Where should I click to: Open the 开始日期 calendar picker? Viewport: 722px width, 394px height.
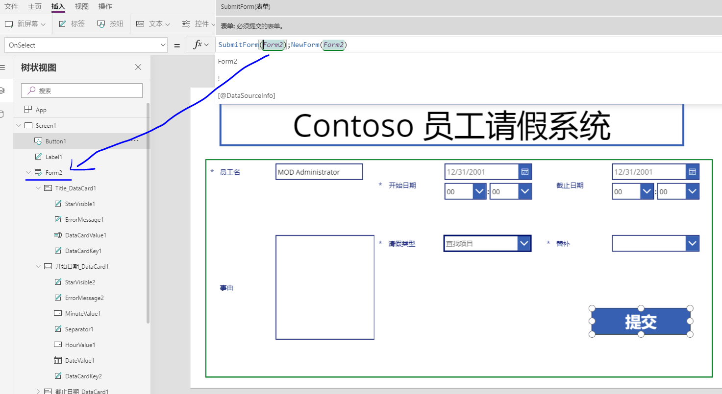point(525,172)
